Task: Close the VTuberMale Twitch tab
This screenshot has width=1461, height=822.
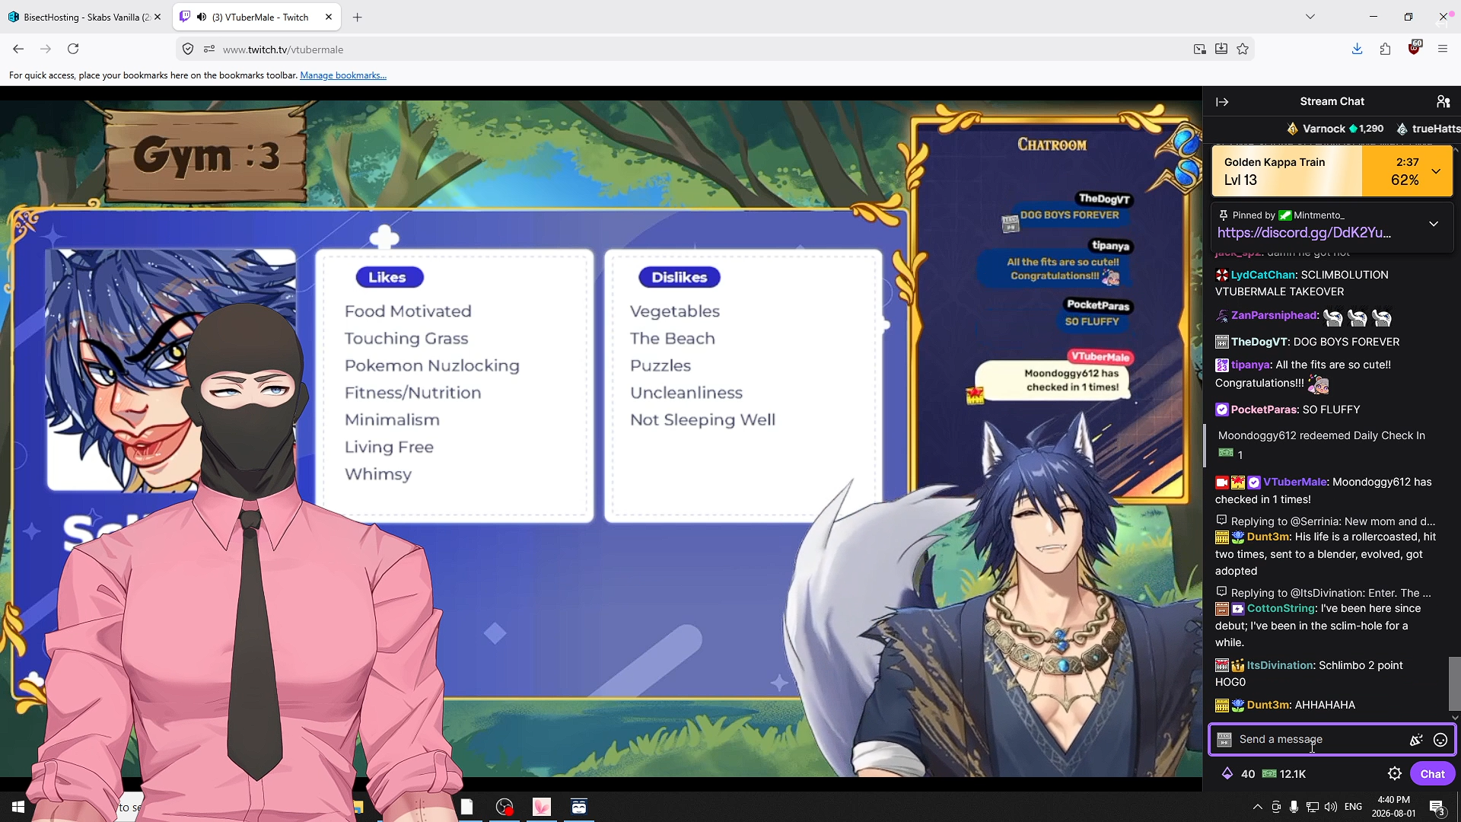Action: (329, 17)
